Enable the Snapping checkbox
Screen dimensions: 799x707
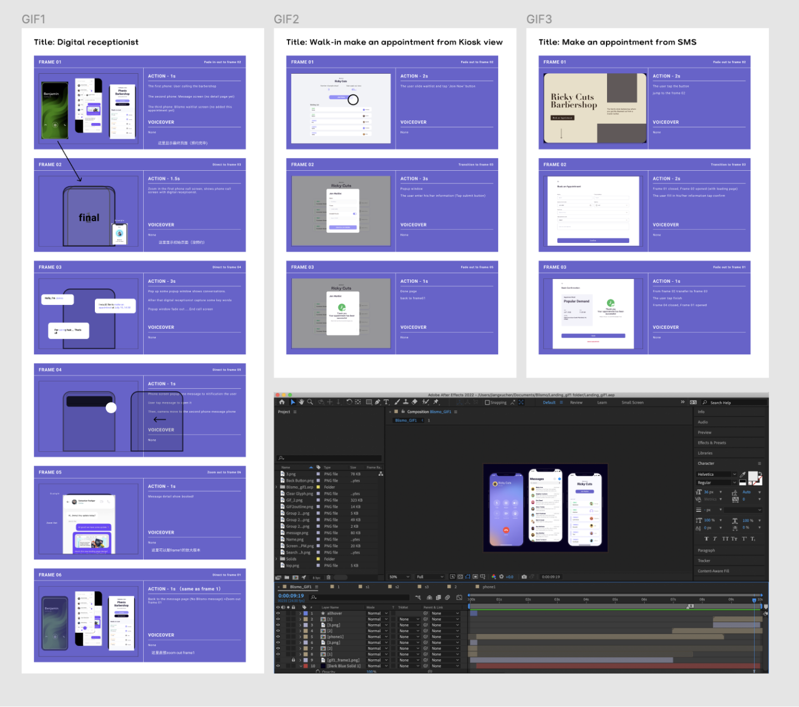click(487, 403)
